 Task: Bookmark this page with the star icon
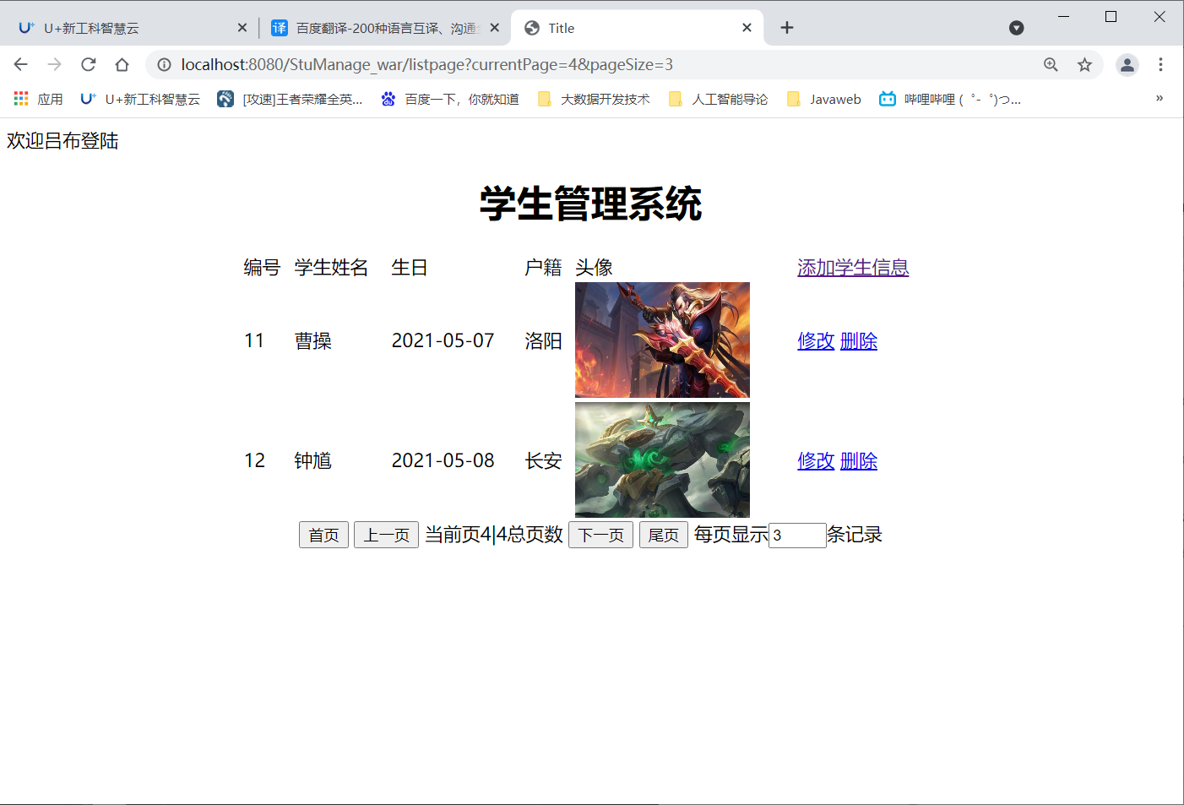tap(1084, 65)
